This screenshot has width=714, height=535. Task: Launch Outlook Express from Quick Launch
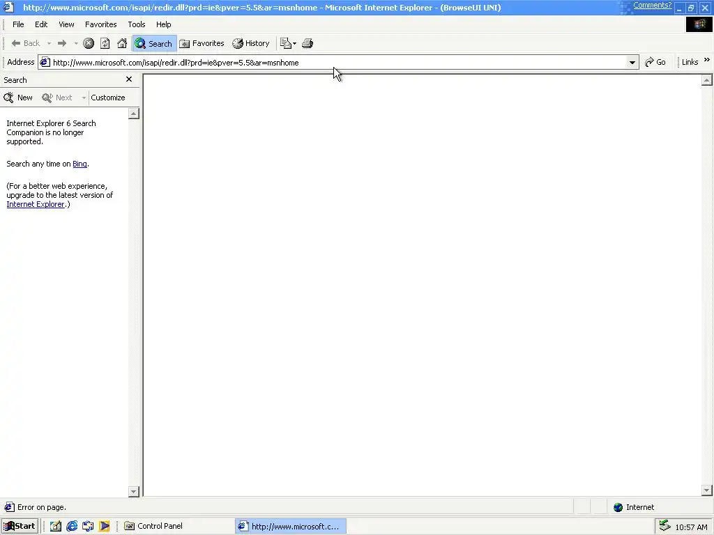coord(88,527)
